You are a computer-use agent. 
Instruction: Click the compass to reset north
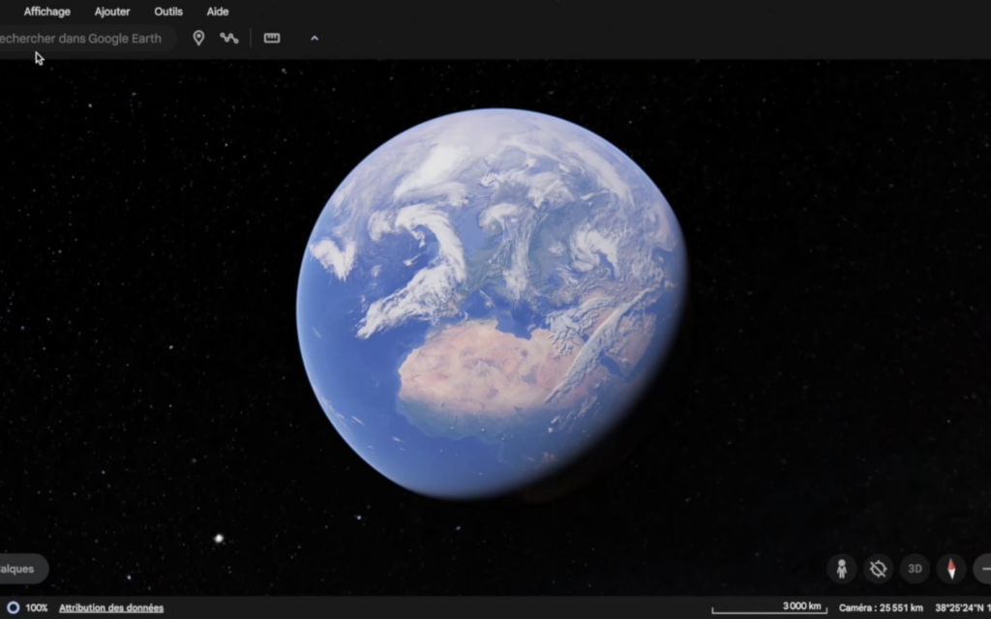pyautogui.click(x=951, y=569)
